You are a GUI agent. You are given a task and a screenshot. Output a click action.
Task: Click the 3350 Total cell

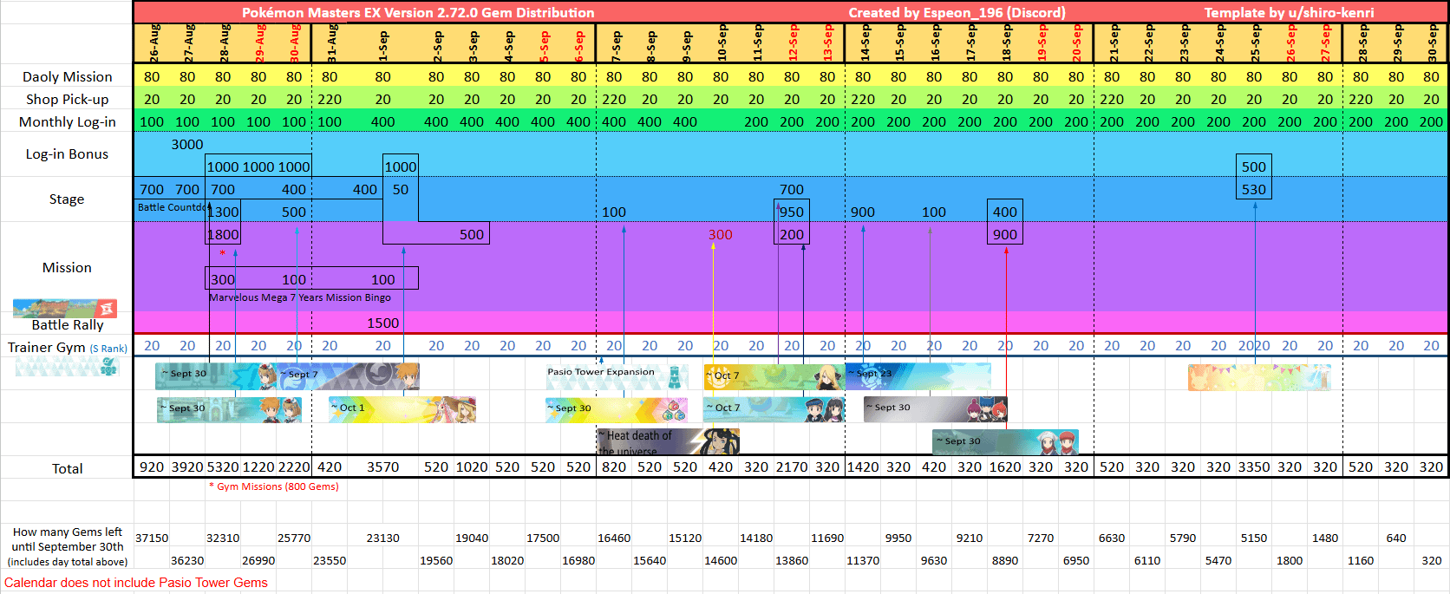tap(1254, 467)
